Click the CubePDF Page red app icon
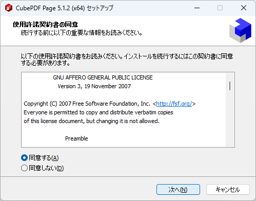 [9, 8]
